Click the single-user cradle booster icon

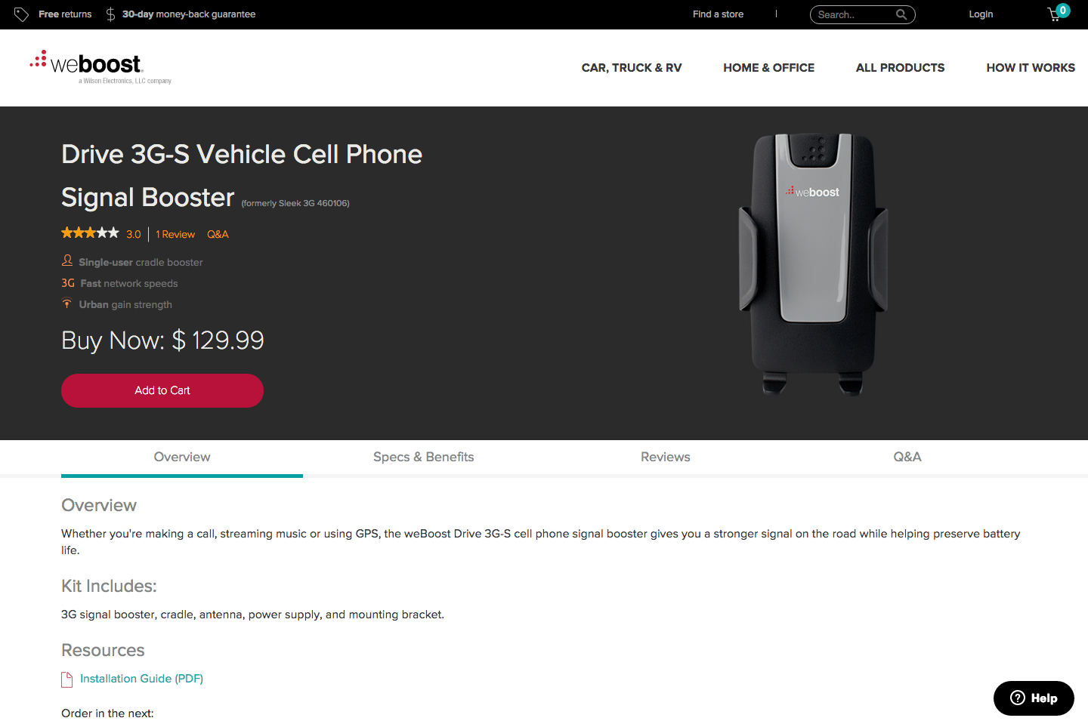tap(67, 260)
